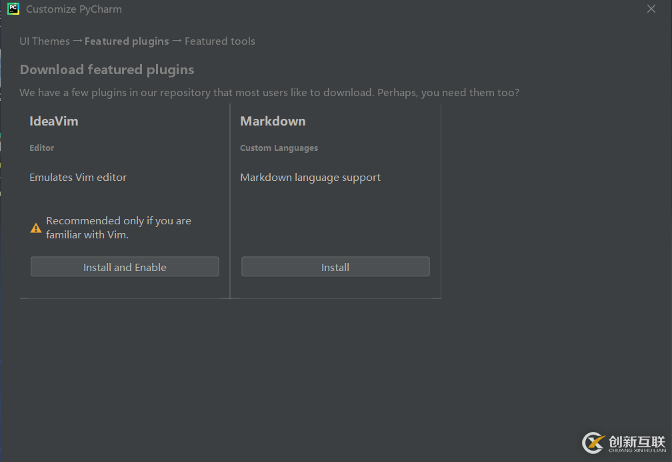Viewport: 672px width, 462px height.
Task: Select the Featured plugins breadcrumb step
Action: [x=127, y=41]
